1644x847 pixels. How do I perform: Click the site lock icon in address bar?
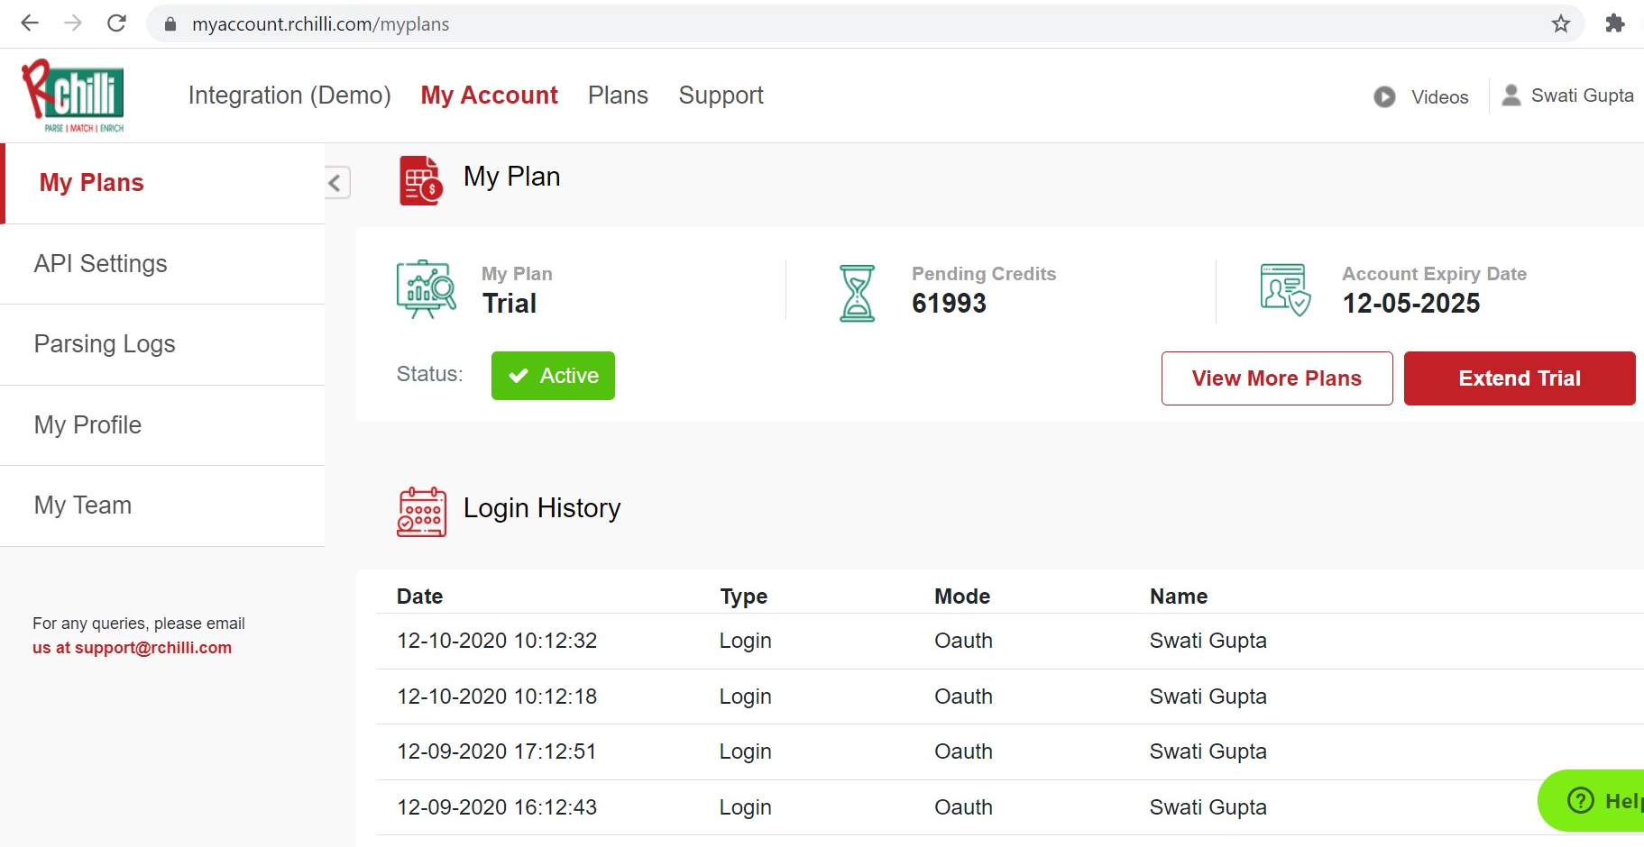[x=170, y=24]
